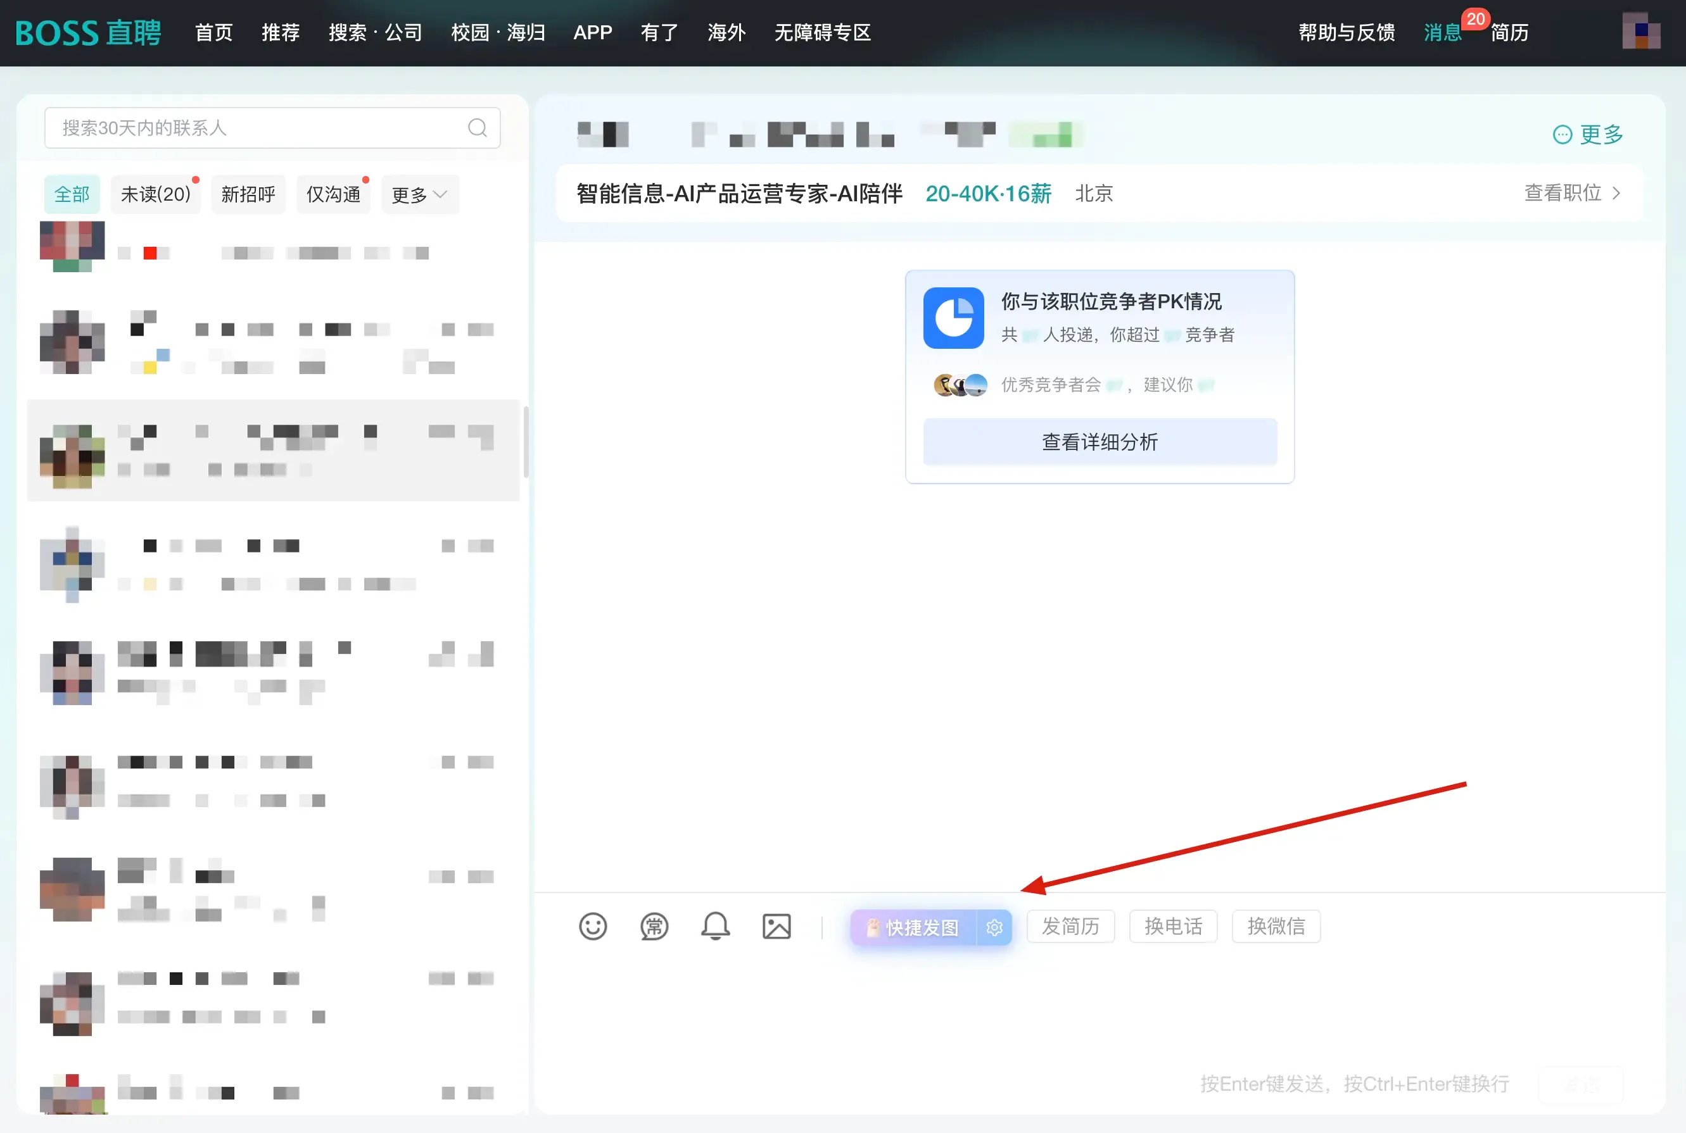This screenshot has height=1133, width=1686.
Task: Filter conversations by 未读(20)
Action: [x=155, y=194]
